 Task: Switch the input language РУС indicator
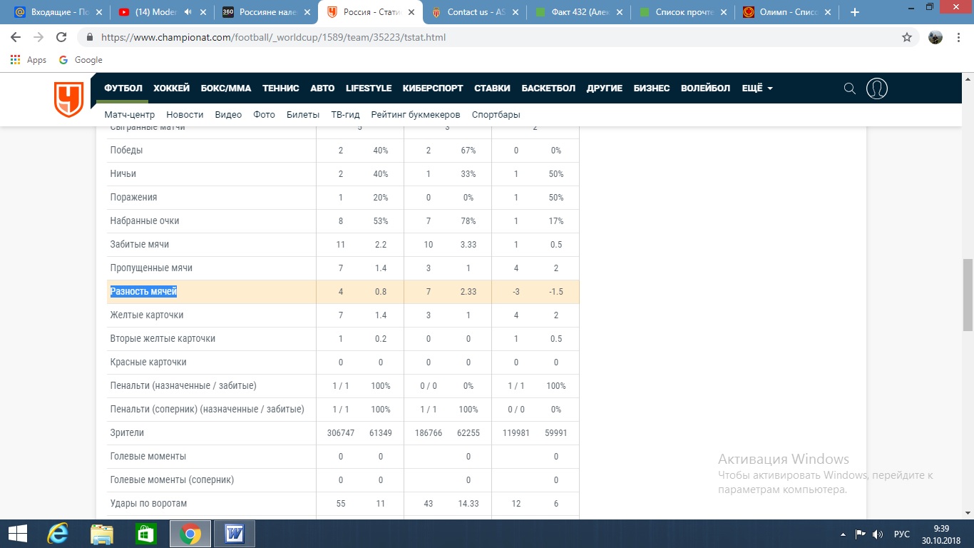pyautogui.click(x=902, y=534)
